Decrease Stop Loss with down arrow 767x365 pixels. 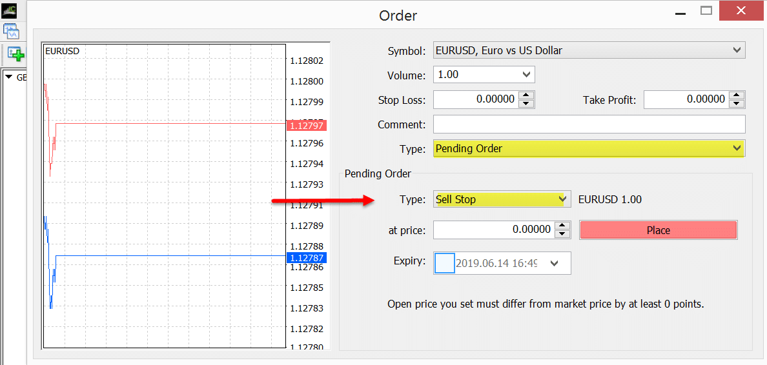pos(526,104)
